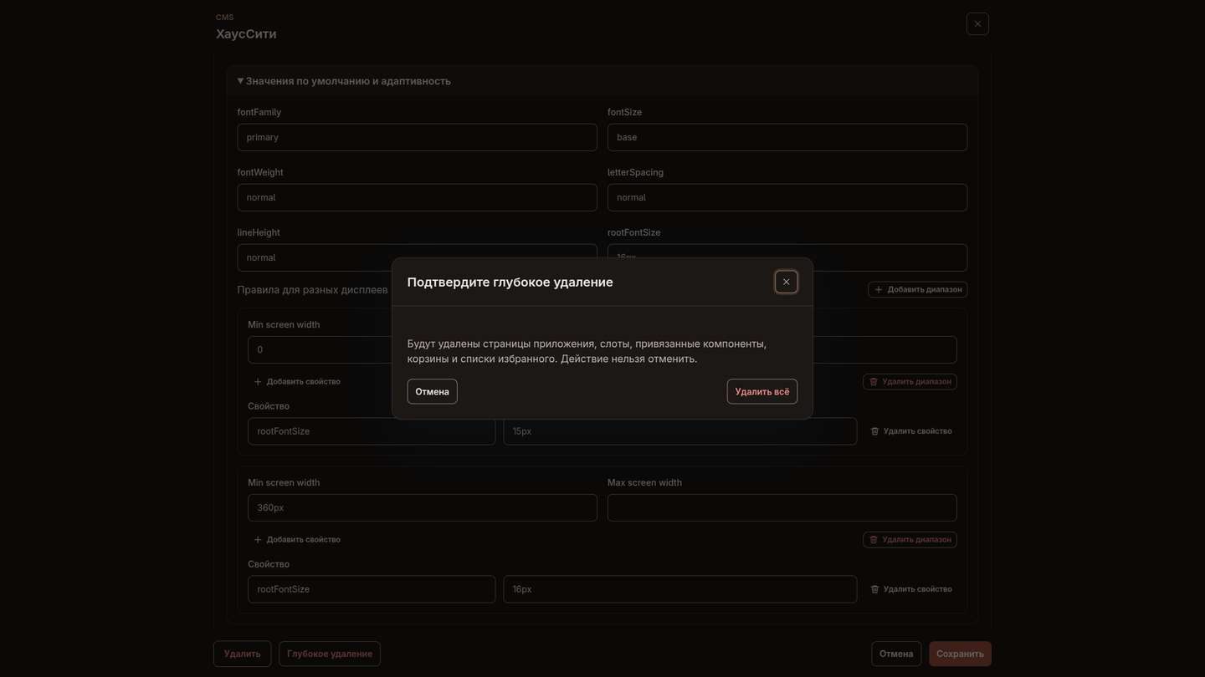Viewport: 1205px width, 677px height.
Task: Save changes with the Сохранить button
Action: pyautogui.click(x=960, y=654)
